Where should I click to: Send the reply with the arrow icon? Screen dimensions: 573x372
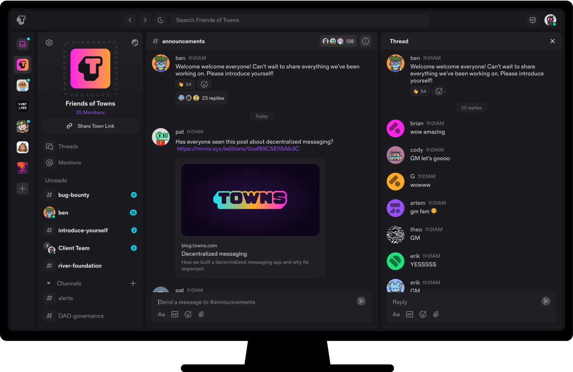coord(545,301)
